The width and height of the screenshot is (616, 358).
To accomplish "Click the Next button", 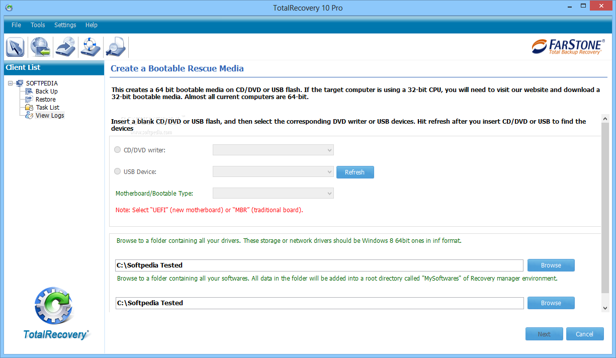I will click(x=544, y=334).
